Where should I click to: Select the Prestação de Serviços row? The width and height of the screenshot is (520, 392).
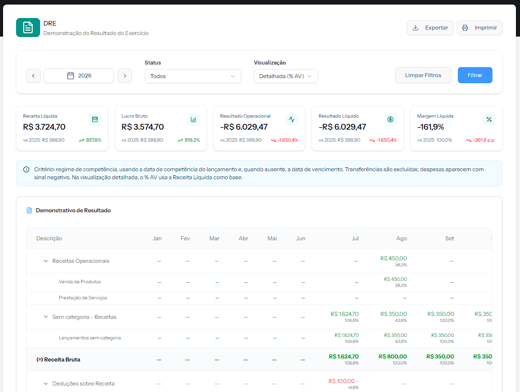pyautogui.click(x=259, y=298)
